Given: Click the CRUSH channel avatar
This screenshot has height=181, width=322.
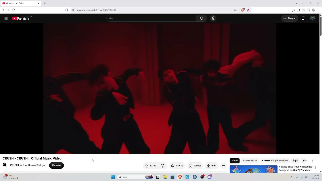Looking at the screenshot, I should tap(5, 165).
